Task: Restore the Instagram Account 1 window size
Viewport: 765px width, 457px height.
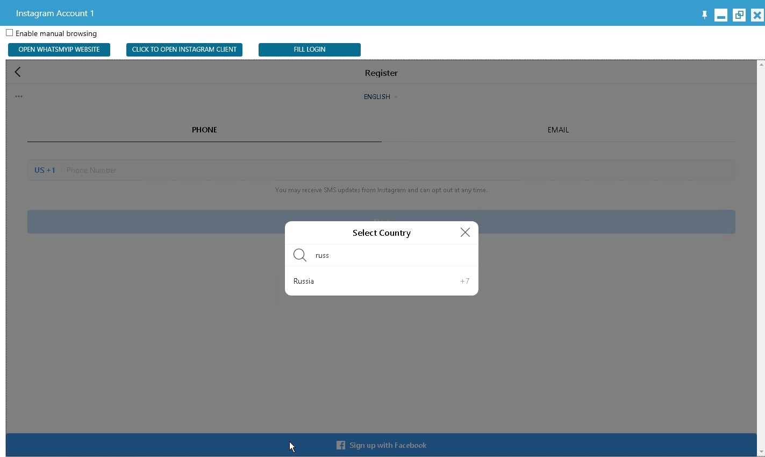Action: coord(739,15)
